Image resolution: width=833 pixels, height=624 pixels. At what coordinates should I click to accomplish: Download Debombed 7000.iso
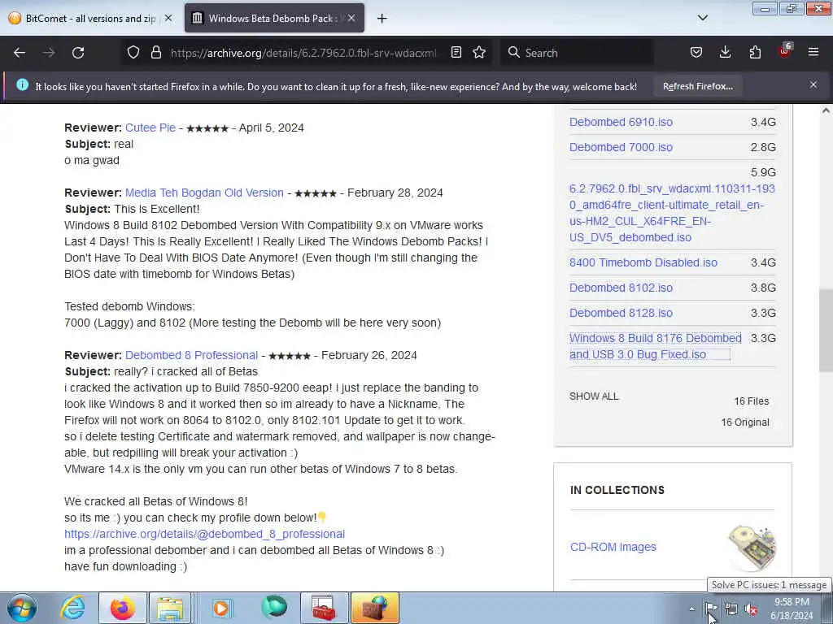point(621,148)
